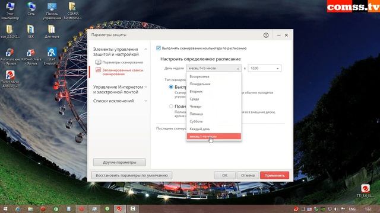The image size is (380, 213).
Task: Open the cce_2.5.242 folder on desktop
Action: click(10, 31)
